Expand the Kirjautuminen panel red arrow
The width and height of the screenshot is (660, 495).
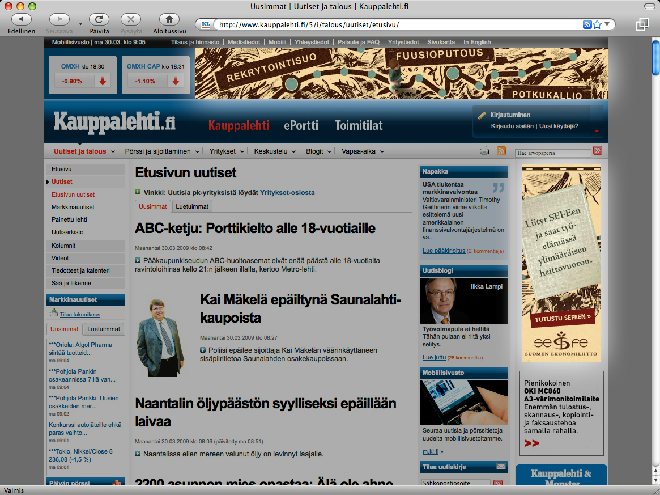click(597, 132)
